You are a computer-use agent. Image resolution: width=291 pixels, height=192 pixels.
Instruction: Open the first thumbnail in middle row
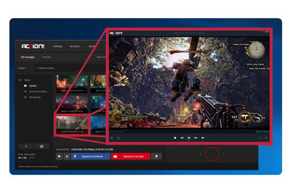pyautogui.click(x=72, y=104)
